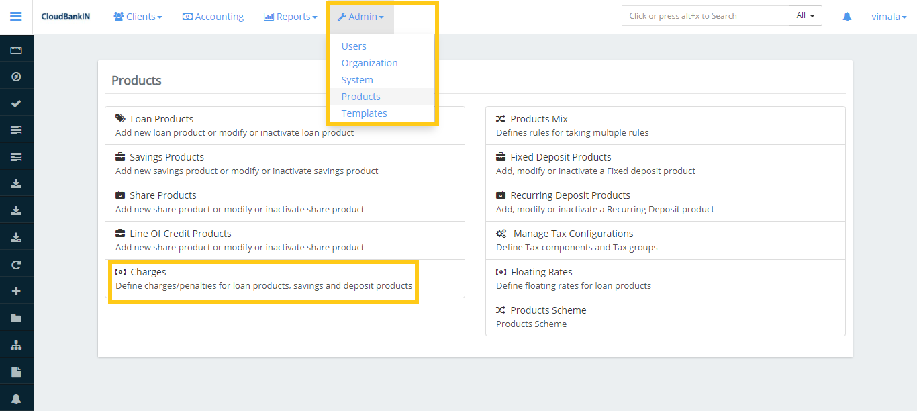The image size is (917, 411).
Task: Click the hamburger menu icon
Action: click(x=16, y=17)
